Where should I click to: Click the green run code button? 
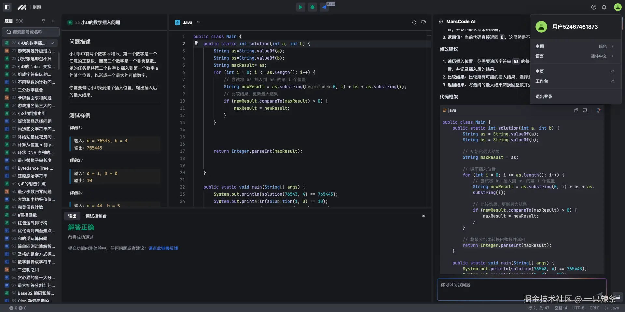click(300, 7)
